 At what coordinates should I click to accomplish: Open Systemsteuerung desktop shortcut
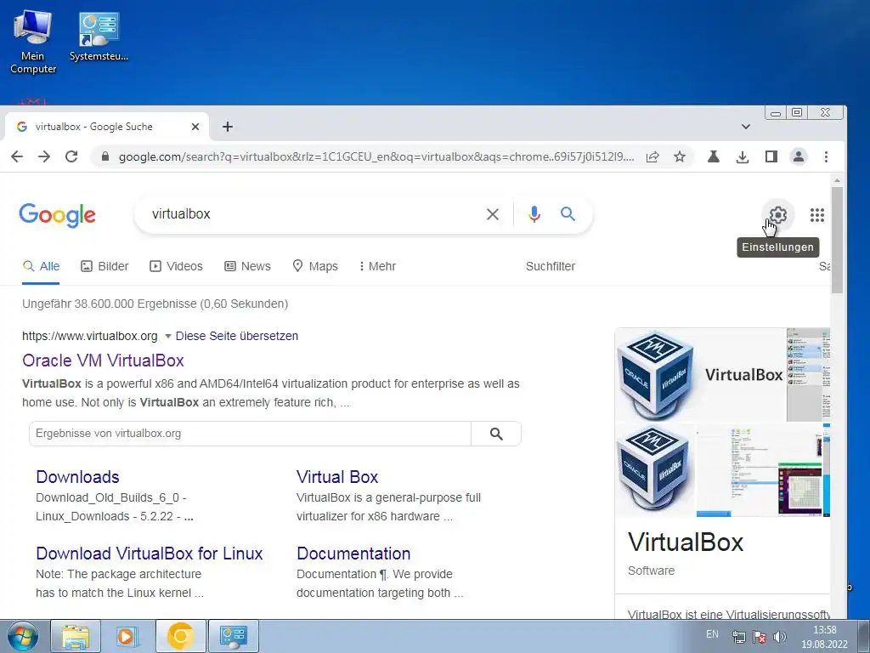[99, 37]
